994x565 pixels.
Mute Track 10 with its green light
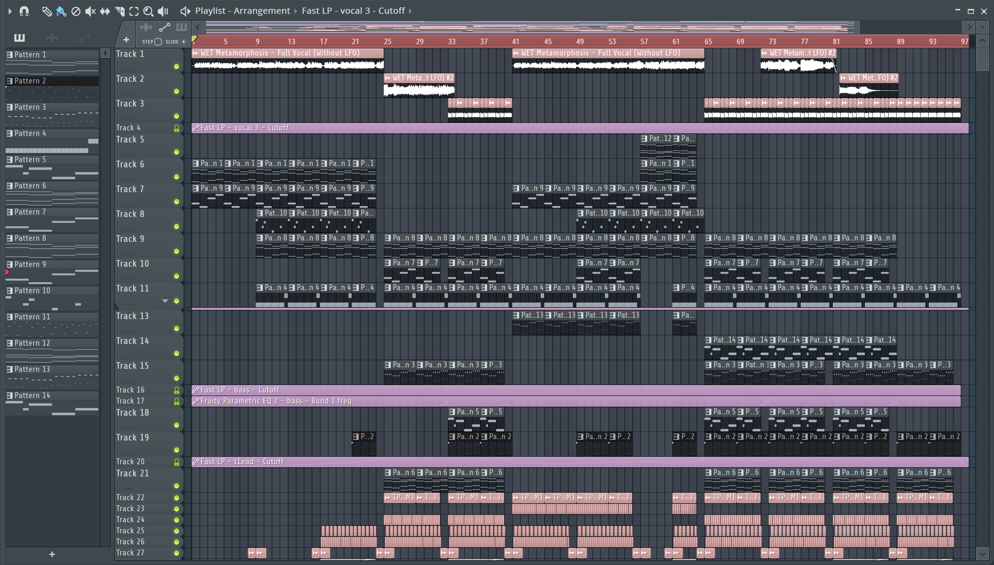[177, 276]
